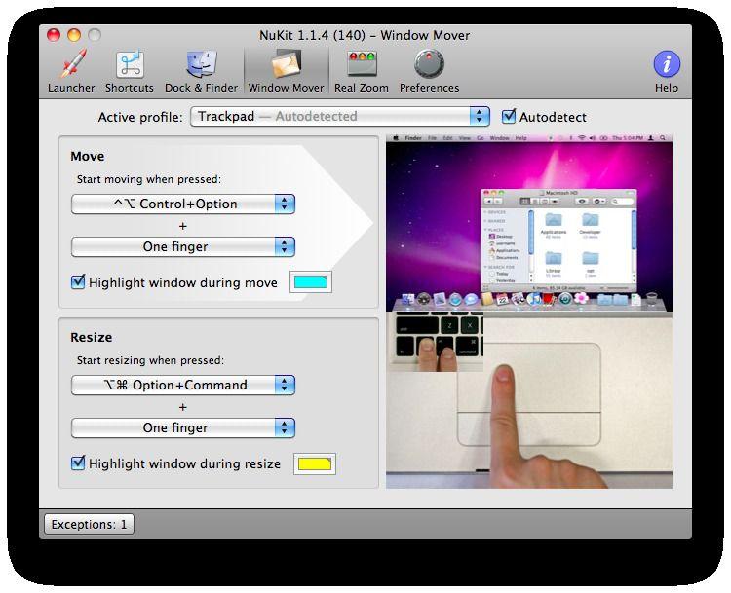This screenshot has width=731, height=593.
Task: Click the Move section heading
Action: (x=87, y=156)
